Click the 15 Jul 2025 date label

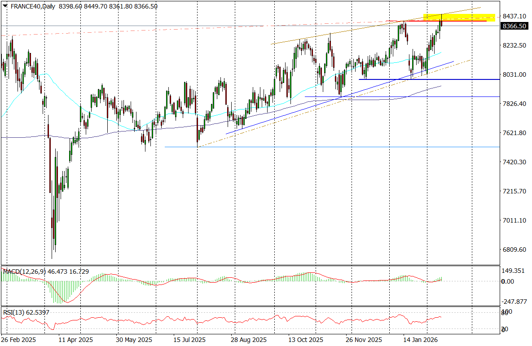[191, 340]
